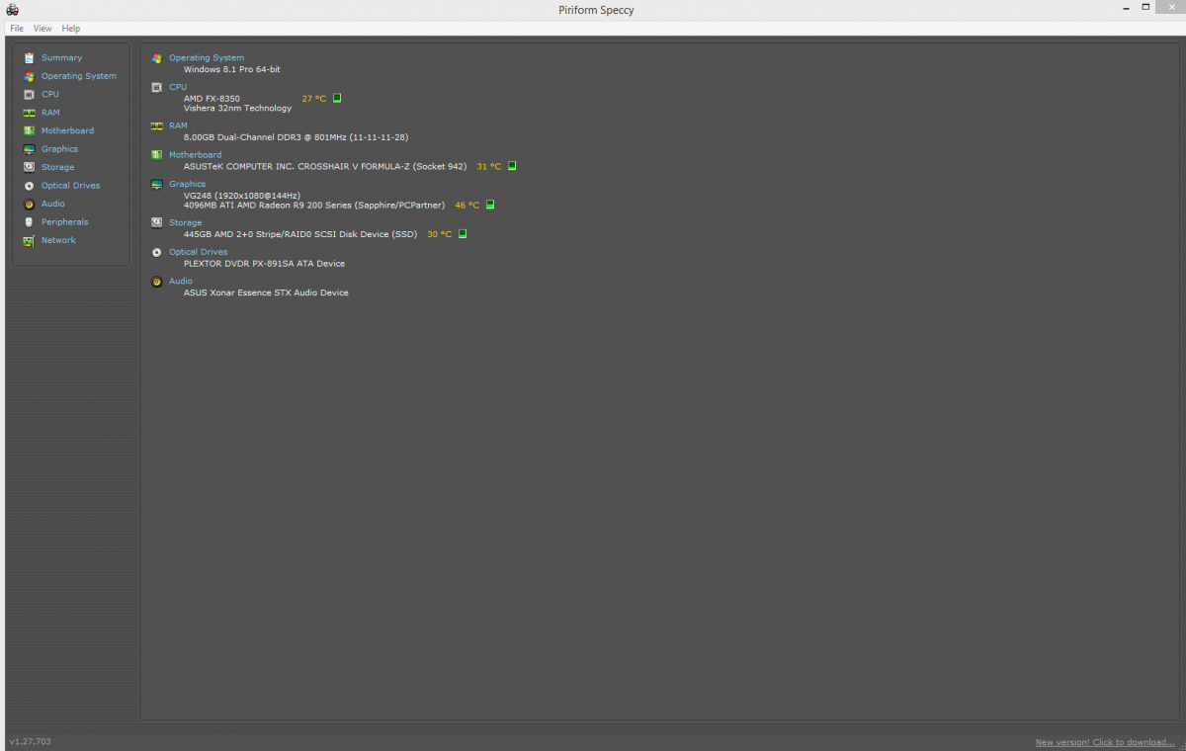Click the 'CROSSHAIR V FORMULA-Z' motherboard text
Screen dimensions: 1186x751
tap(354, 166)
